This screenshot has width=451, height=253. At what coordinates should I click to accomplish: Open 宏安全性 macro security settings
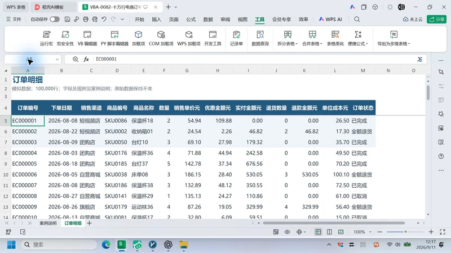[65, 38]
